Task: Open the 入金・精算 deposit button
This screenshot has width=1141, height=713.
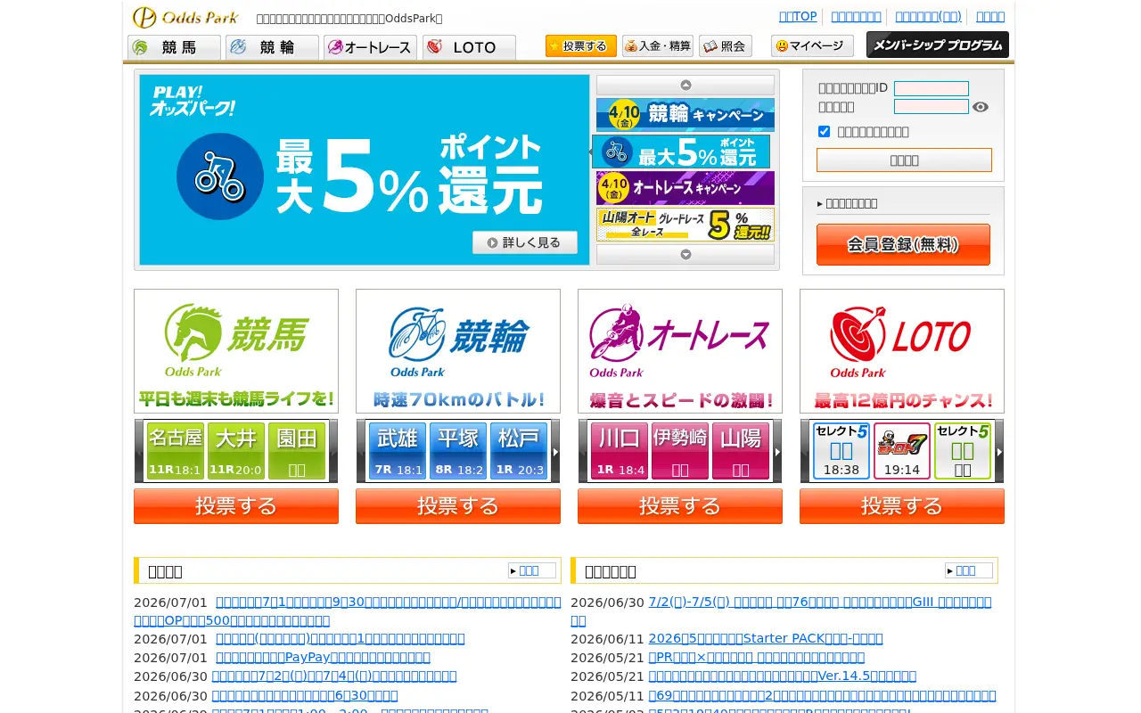Action: coord(658,46)
